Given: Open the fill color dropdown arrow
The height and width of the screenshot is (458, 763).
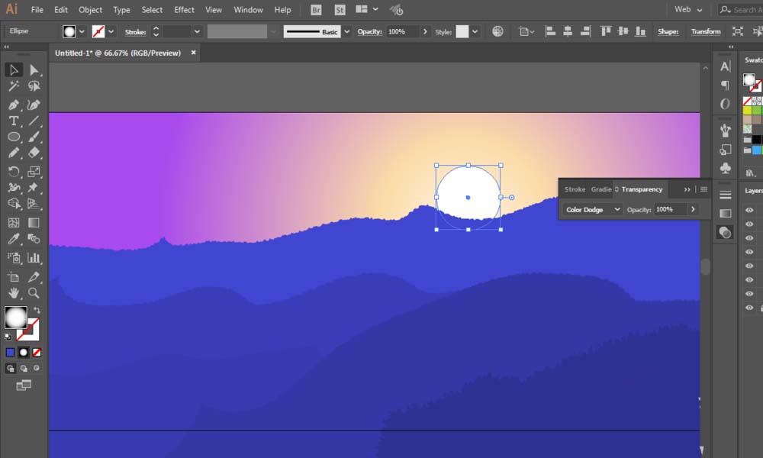Looking at the screenshot, I should (82, 31).
